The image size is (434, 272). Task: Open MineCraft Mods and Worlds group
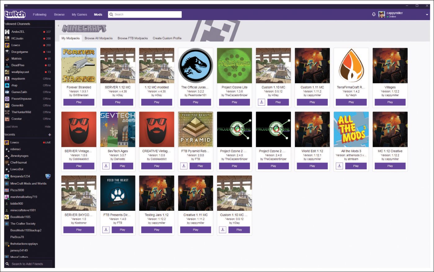point(28,184)
